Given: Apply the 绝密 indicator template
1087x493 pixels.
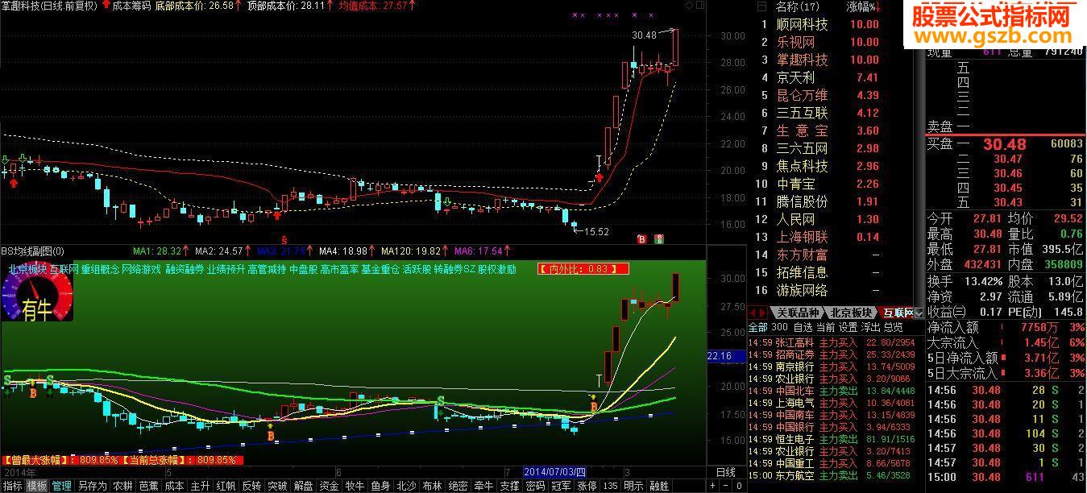Looking at the screenshot, I should (458, 487).
